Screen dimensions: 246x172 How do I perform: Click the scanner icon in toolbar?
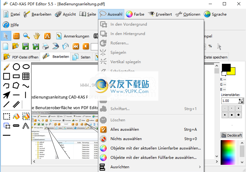[x=55, y=46]
